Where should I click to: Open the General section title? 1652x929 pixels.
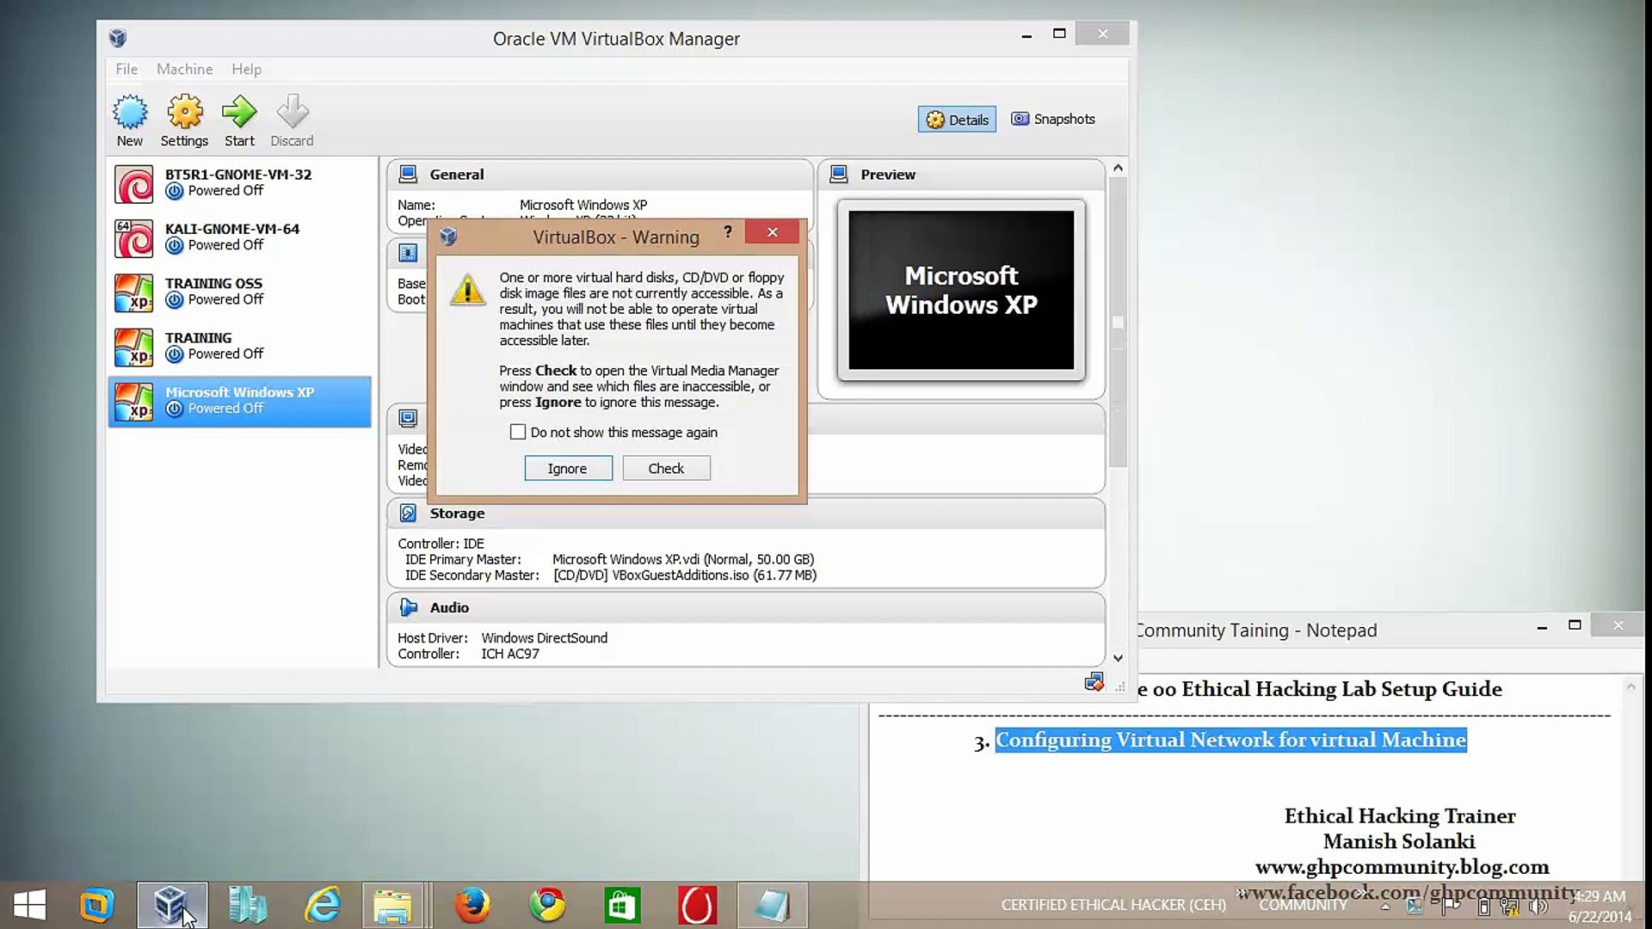[456, 174]
